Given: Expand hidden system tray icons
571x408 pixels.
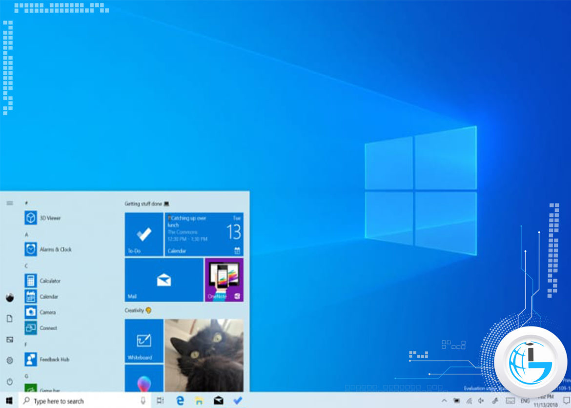Looking at the screenshot, I should [444, 400].
